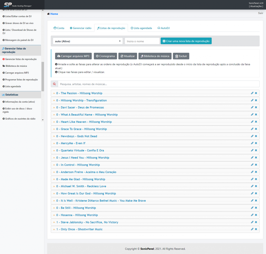Delete What A Beautiful Name track
Screen dimensions: 266x254
[256, 115]
